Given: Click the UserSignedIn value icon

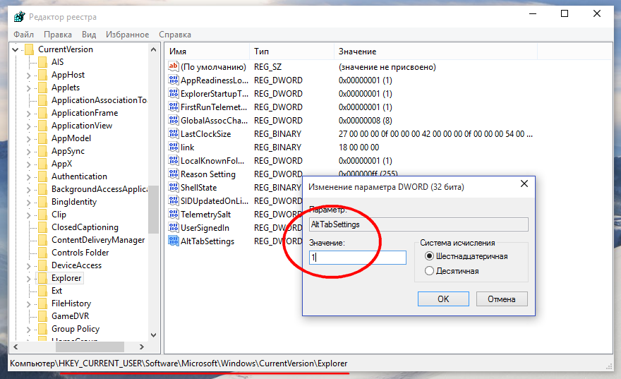Looking at the screenshot, I should click(x=174, y=228).
